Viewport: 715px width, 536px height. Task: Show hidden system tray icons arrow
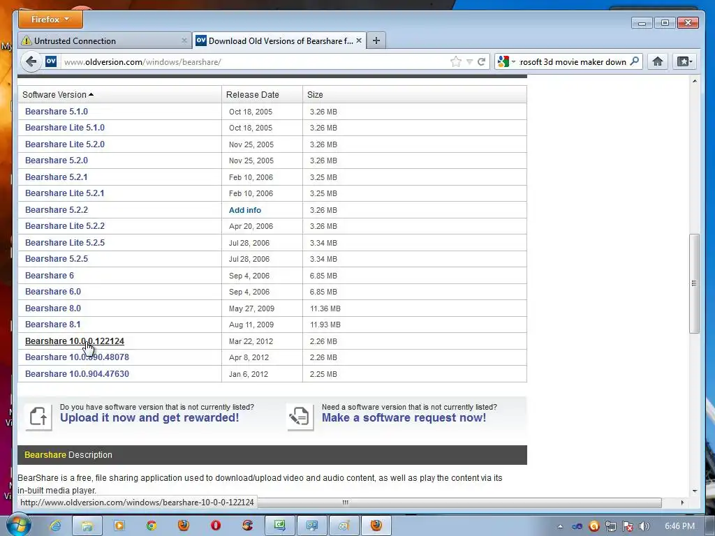560,526
